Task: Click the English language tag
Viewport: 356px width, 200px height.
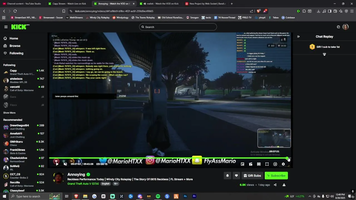Action: tap(105, 184)
